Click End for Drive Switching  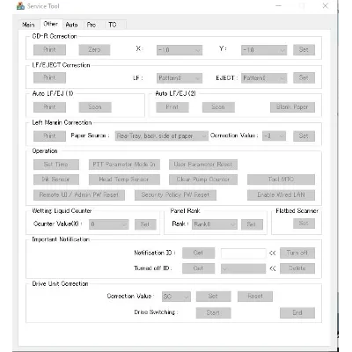[x=297, y=312]
